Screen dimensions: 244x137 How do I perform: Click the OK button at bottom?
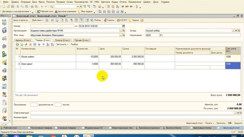(230, 123)
